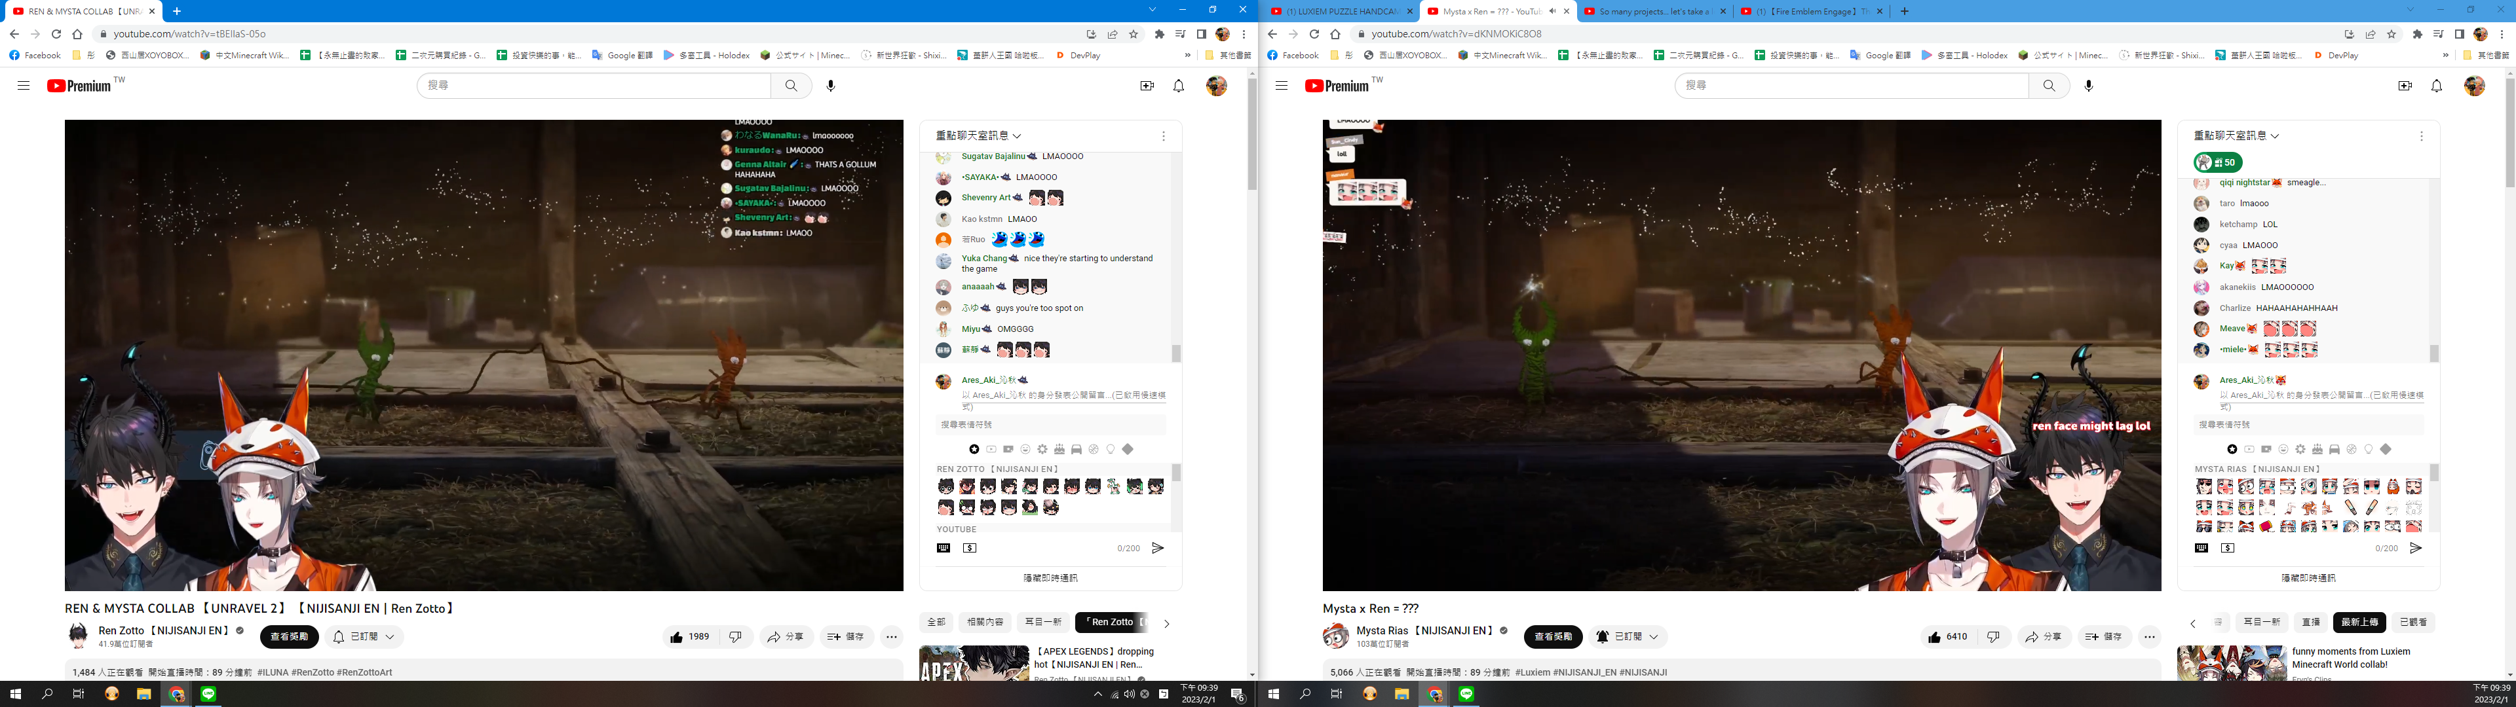The height and width of the screenshot is (707, 2516).
Task: Open the YouTube guide menu in right window
Action: click(x=1282, y=86)
